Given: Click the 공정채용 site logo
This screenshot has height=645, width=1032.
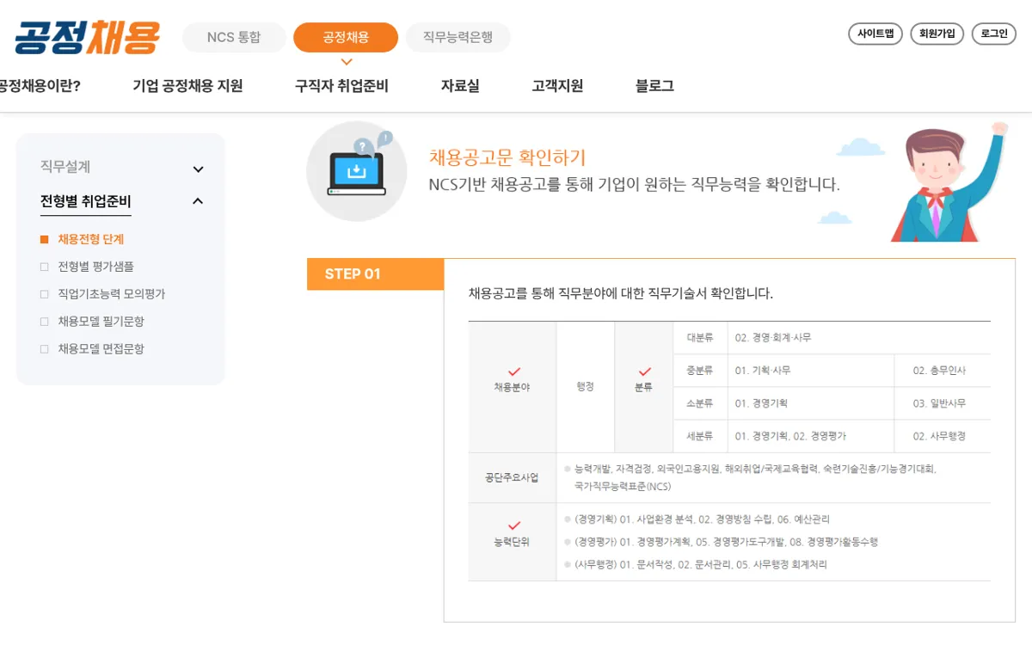Looking at the screenshot, I should pos(88,38).
